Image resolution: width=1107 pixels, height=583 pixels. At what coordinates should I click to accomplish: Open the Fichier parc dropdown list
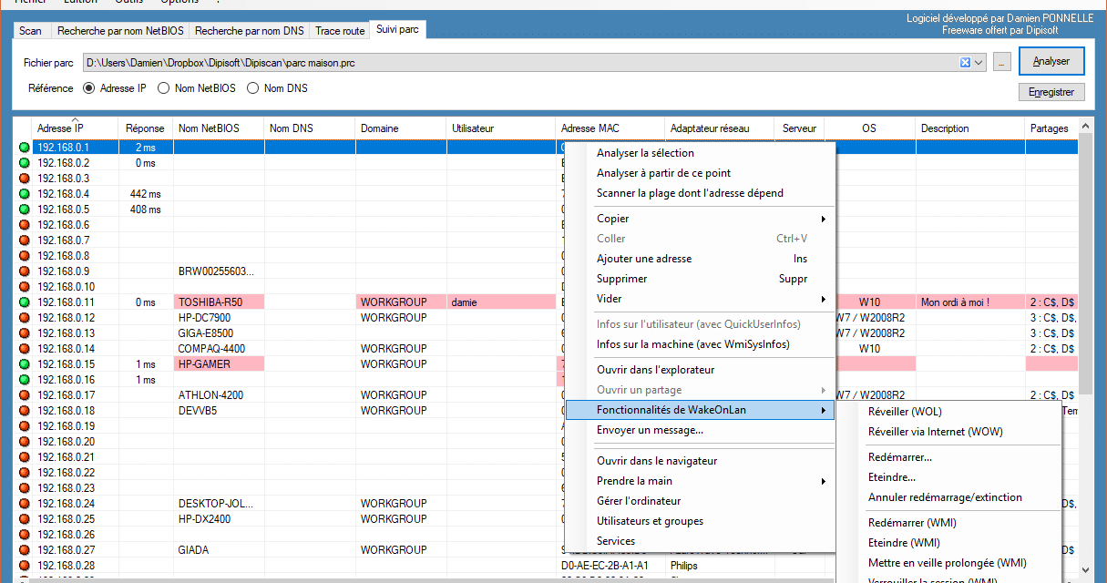(x=979, y=62)
